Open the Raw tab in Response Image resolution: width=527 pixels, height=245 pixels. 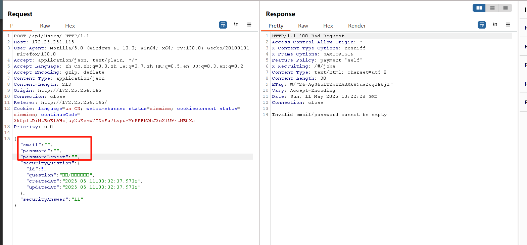coord(303,26)
